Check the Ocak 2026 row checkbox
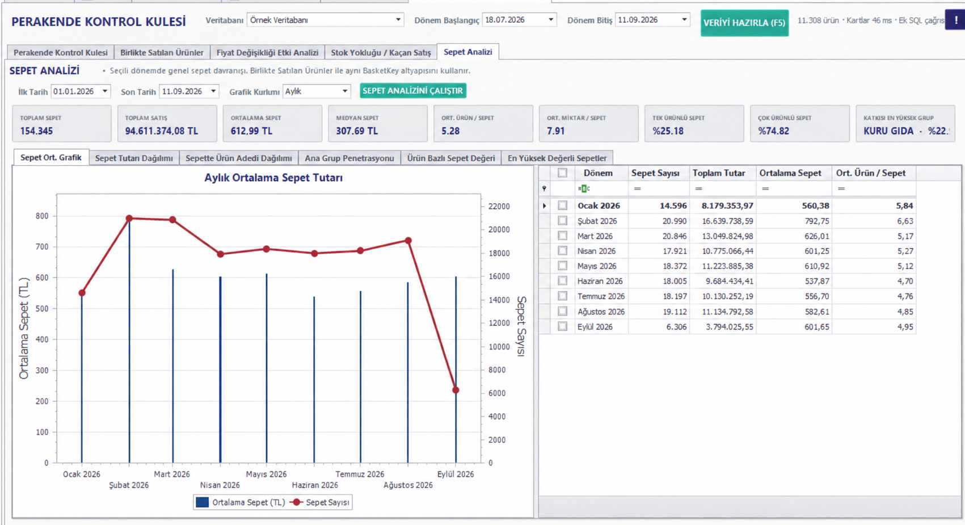Viewport: 965px width, 525px height. click(x=562, y=205)
